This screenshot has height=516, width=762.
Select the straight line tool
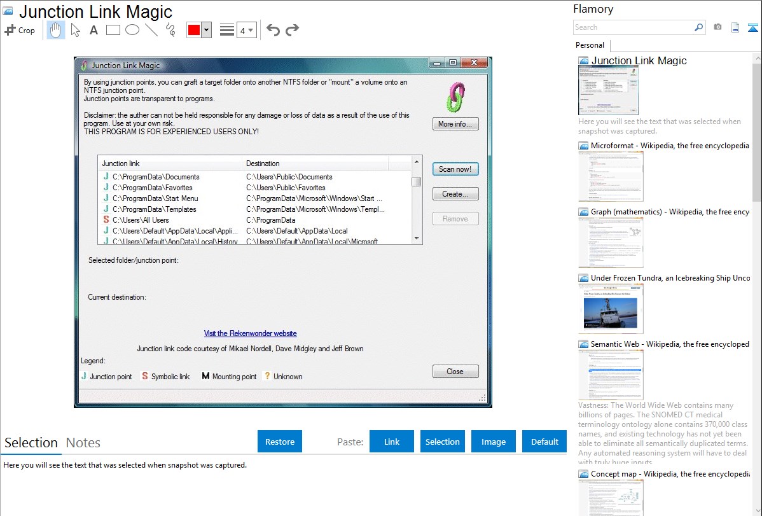pos(151,30)
